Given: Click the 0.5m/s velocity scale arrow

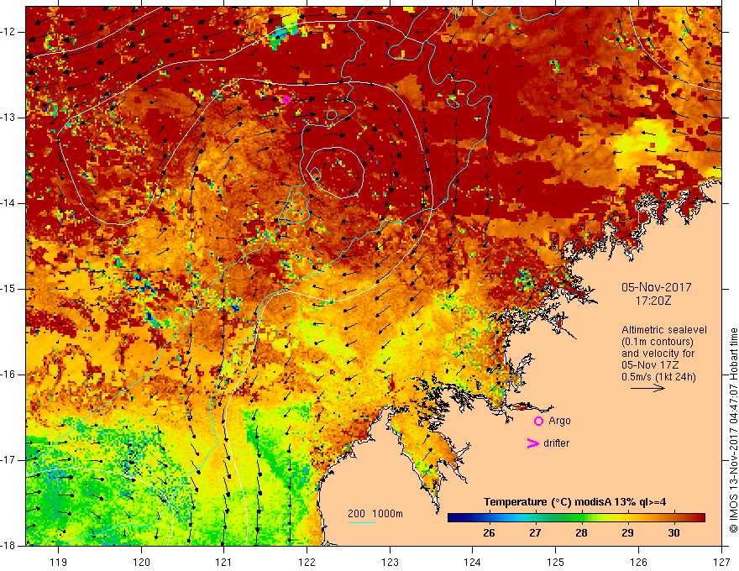Looking at the screenshot, I should (647, 388).
